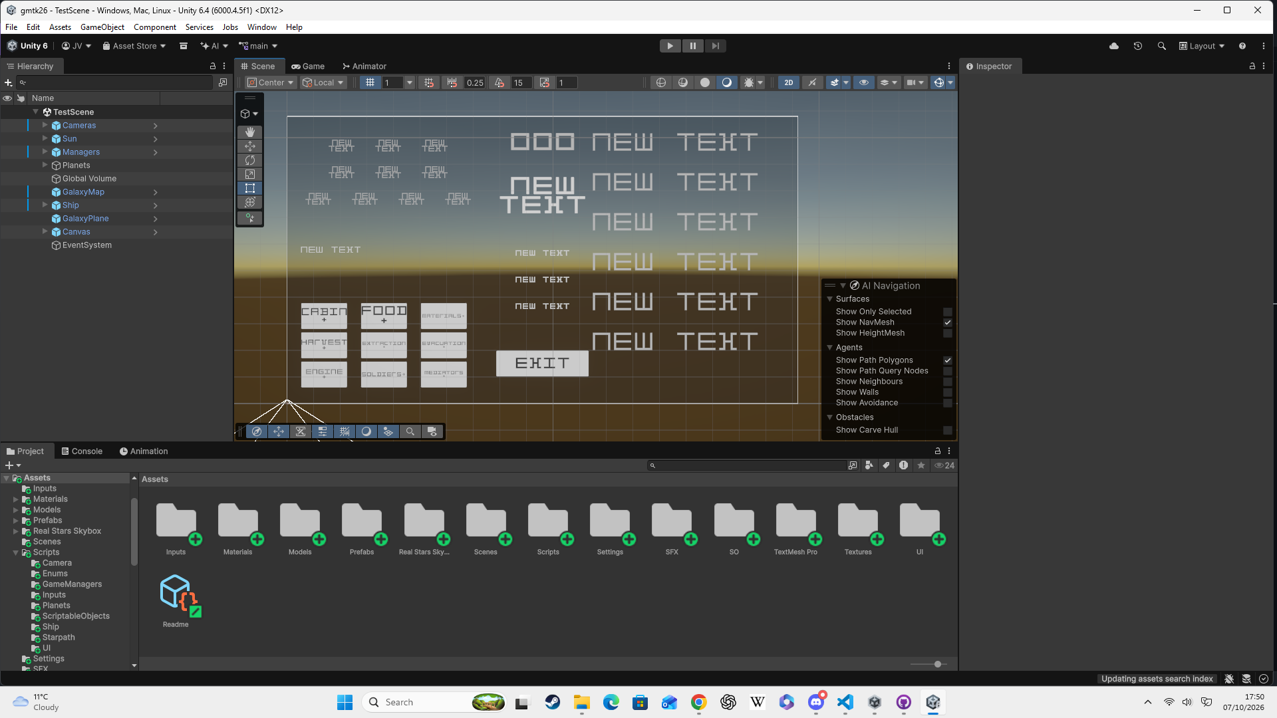Open the Help icon in toolbar
The image size is (1277, 718).
(1242, 46)
